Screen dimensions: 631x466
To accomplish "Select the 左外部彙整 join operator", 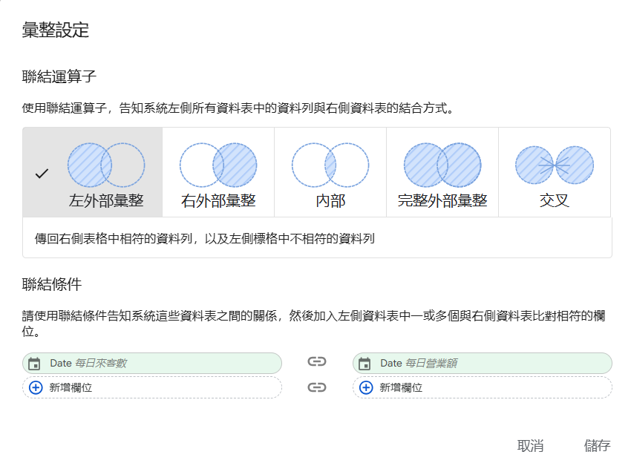I will (93, 172).
